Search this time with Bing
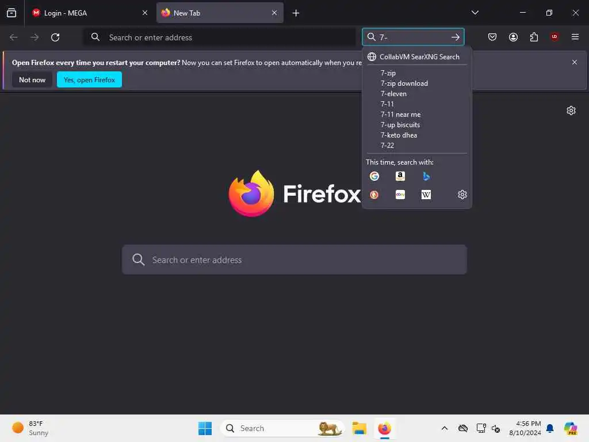Viewport: 589px width, 442px height. point(426,176)
